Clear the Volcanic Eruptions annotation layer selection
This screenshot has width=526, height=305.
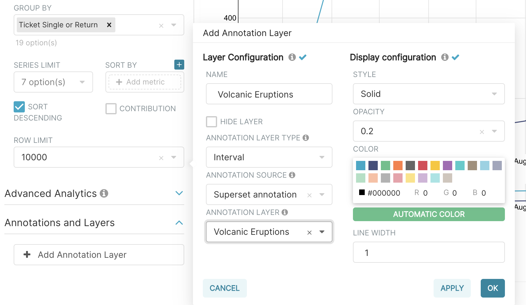pyautogui.click(x=309, y=232)
